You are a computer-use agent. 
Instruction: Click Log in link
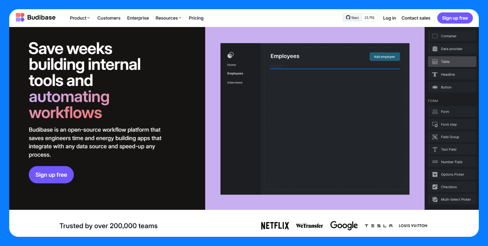click(x=389, y=18)
